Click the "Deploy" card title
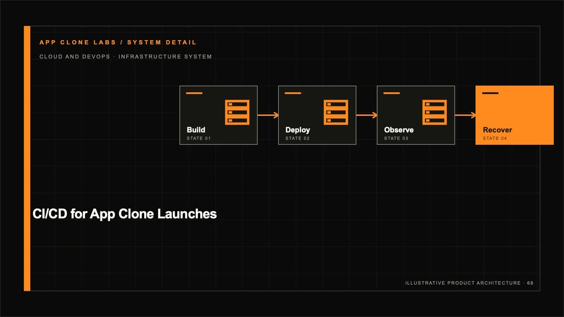 (x=298, y=130)
